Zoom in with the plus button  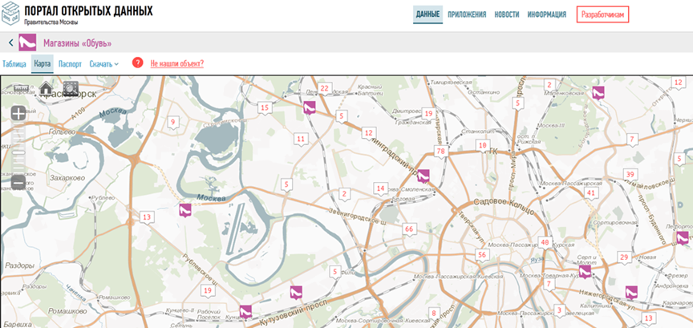18,114
